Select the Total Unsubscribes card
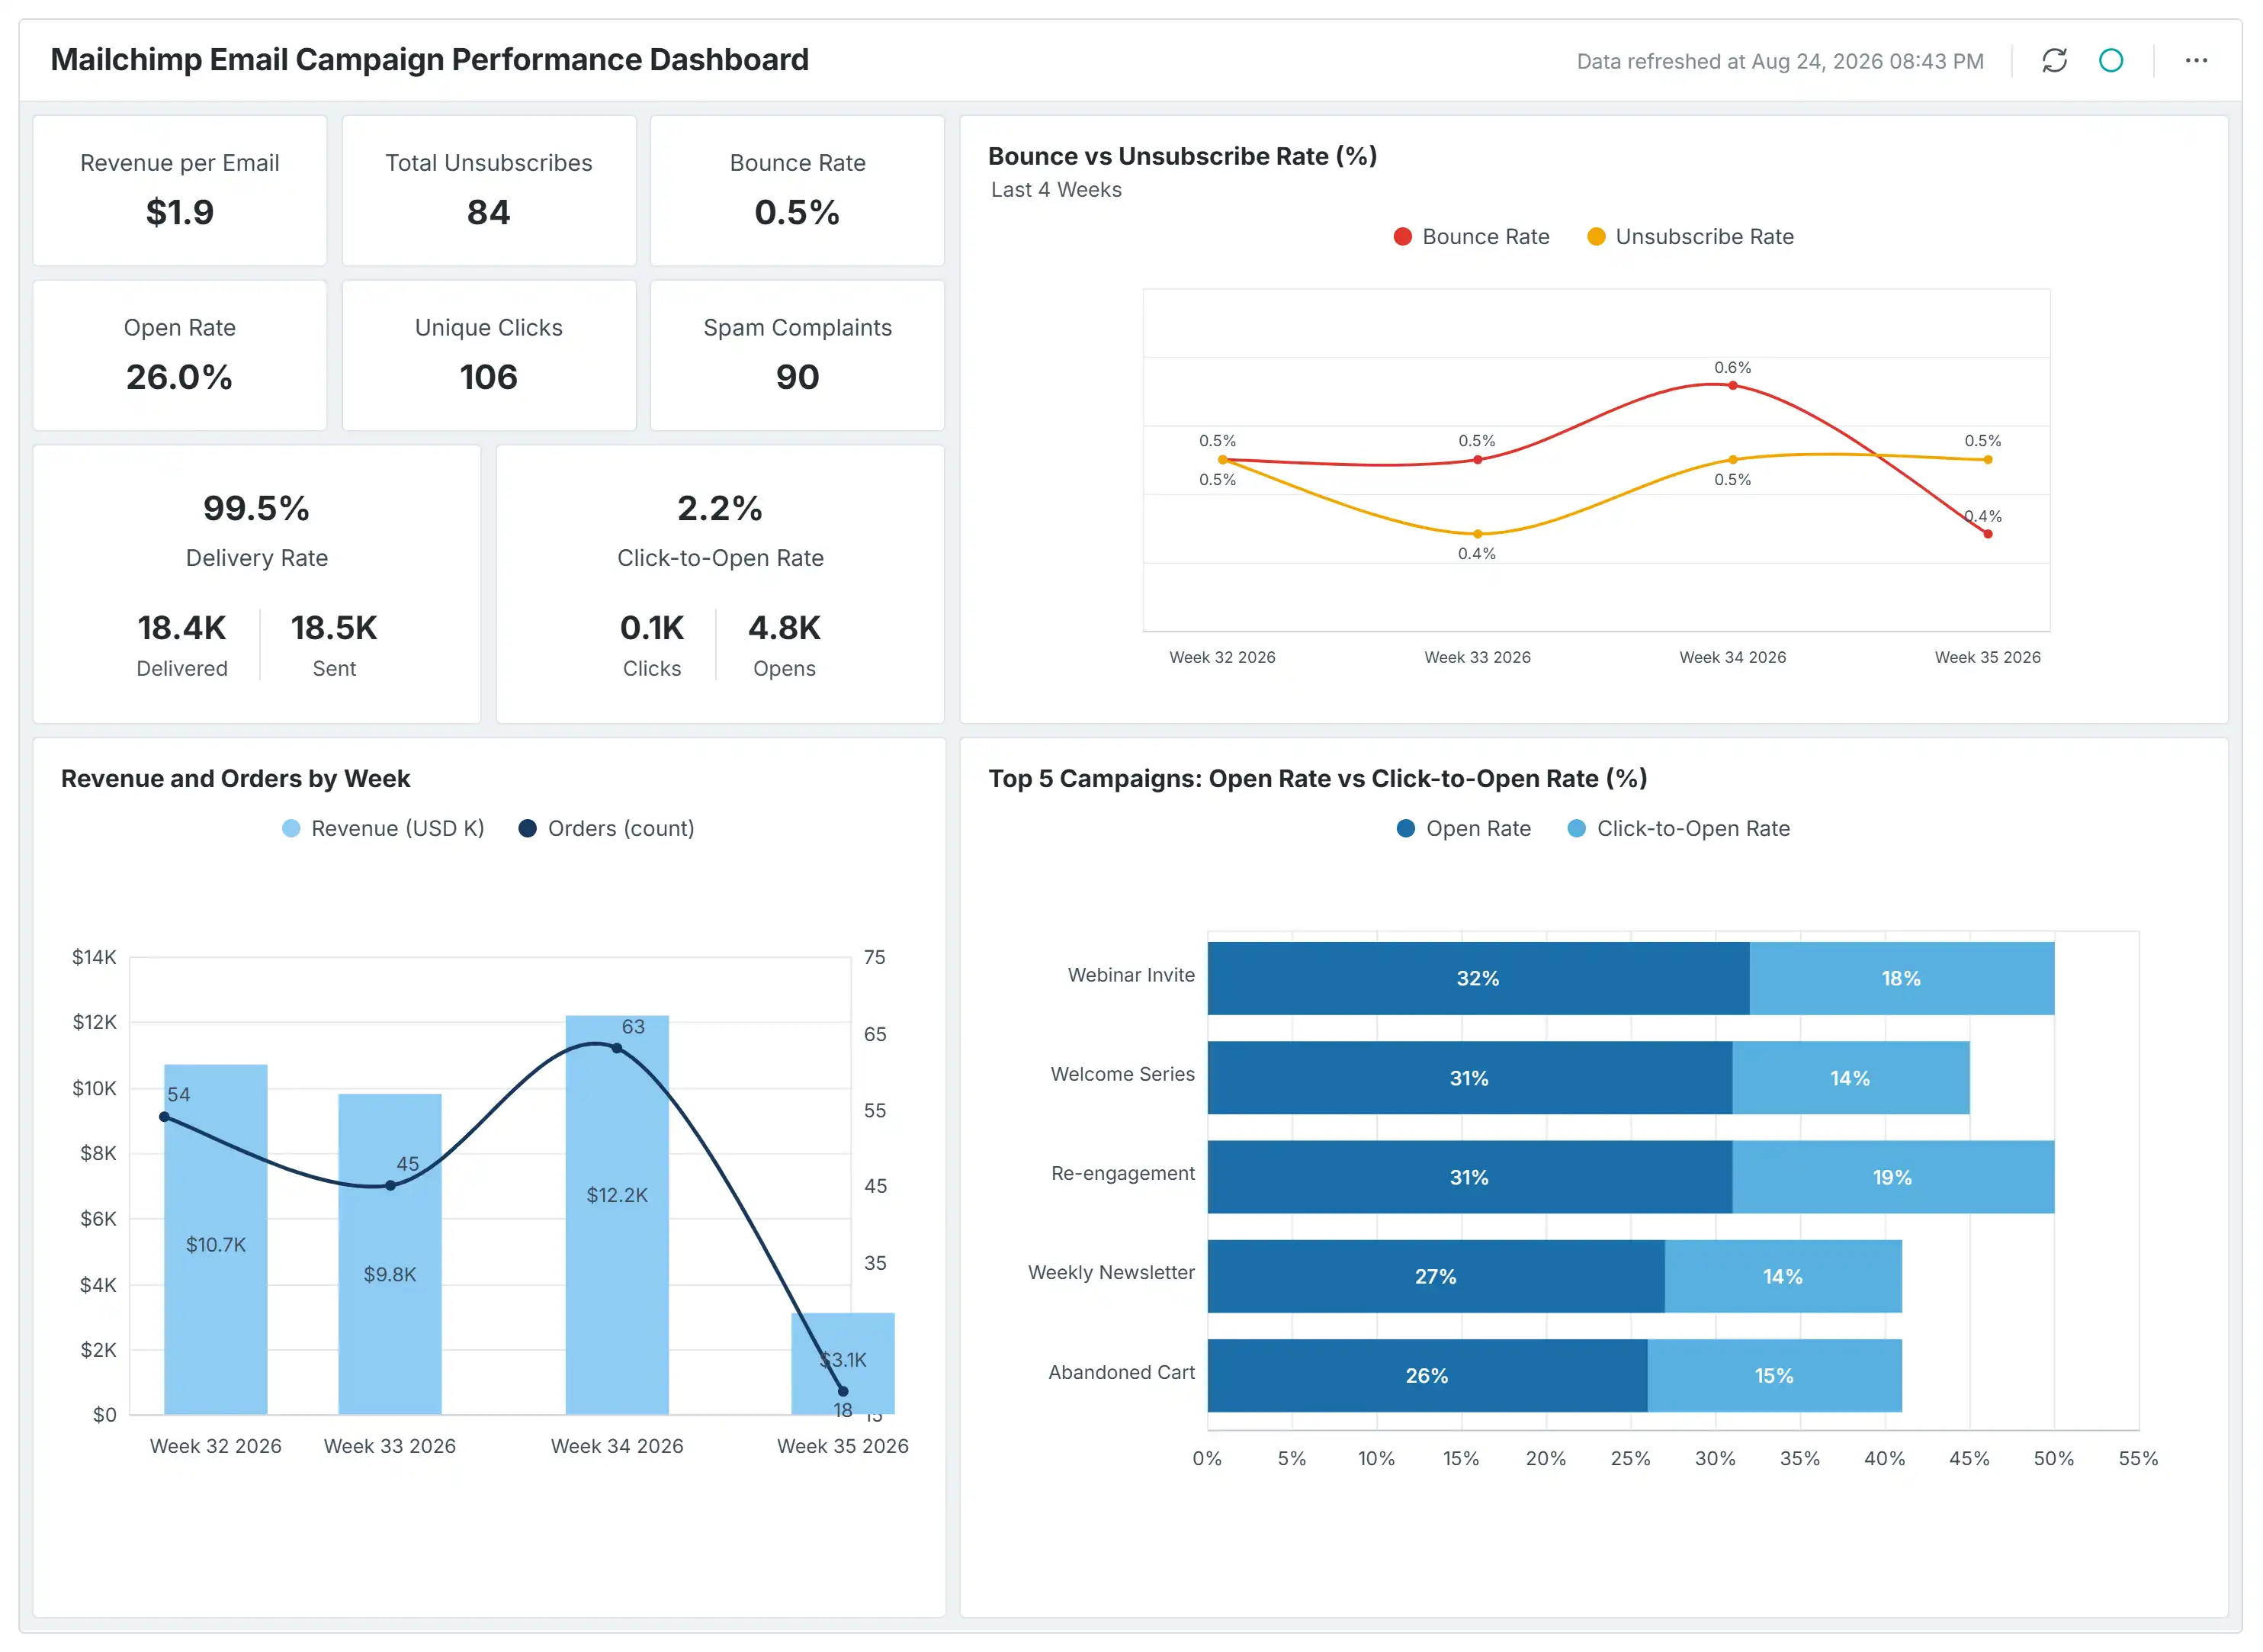Viewport: 2263px width, 1652px height. pyautogui.click(x=489, y=191)
